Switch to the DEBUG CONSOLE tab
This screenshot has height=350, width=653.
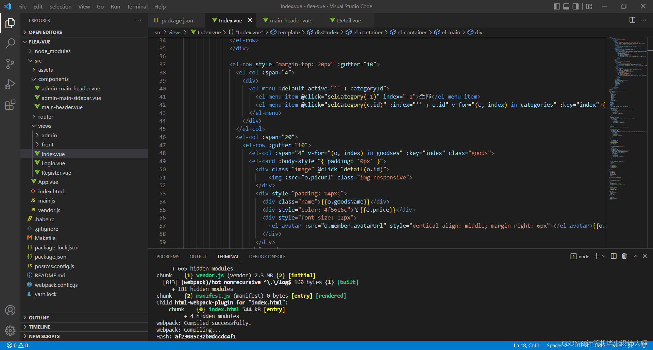click(x=267, y=257)
